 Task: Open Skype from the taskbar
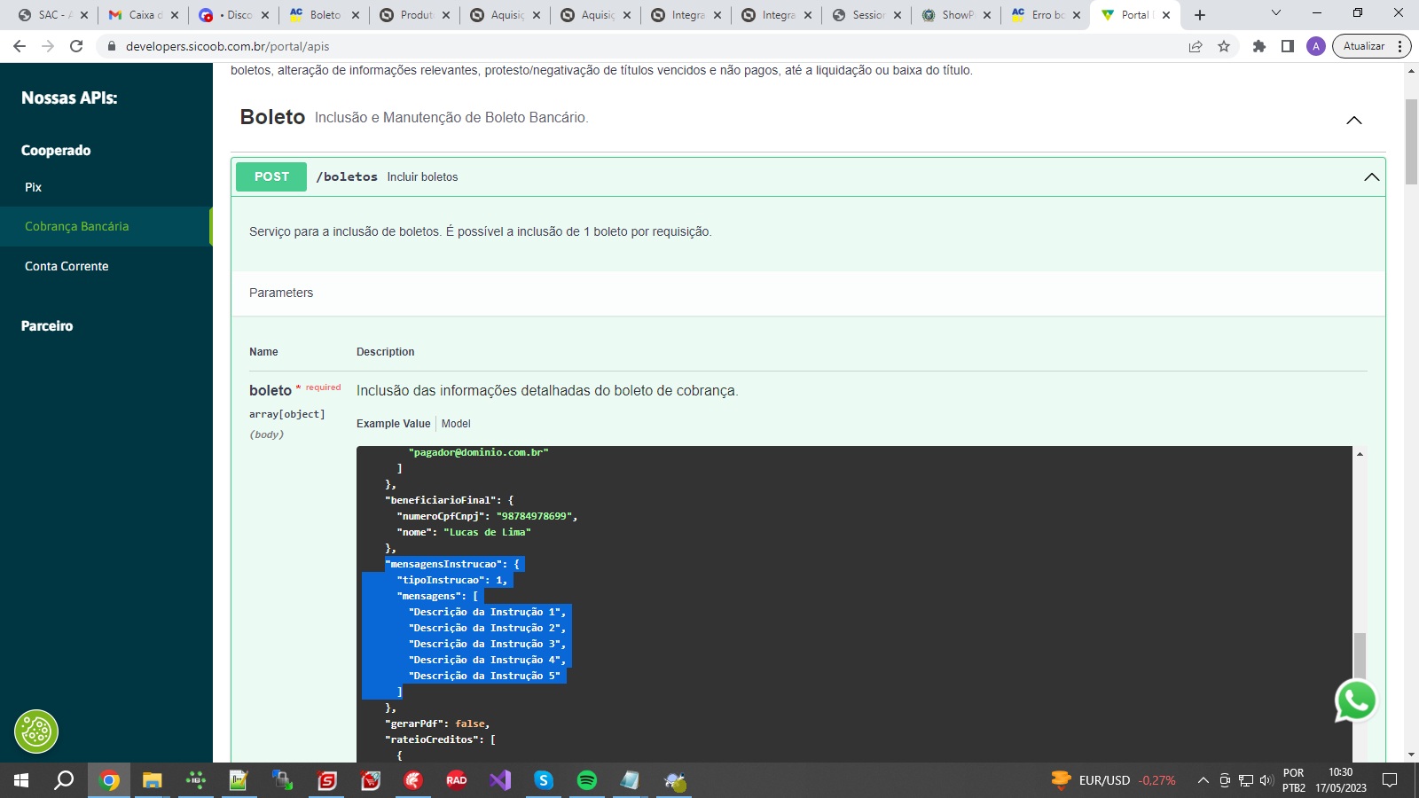coord(544,780)
